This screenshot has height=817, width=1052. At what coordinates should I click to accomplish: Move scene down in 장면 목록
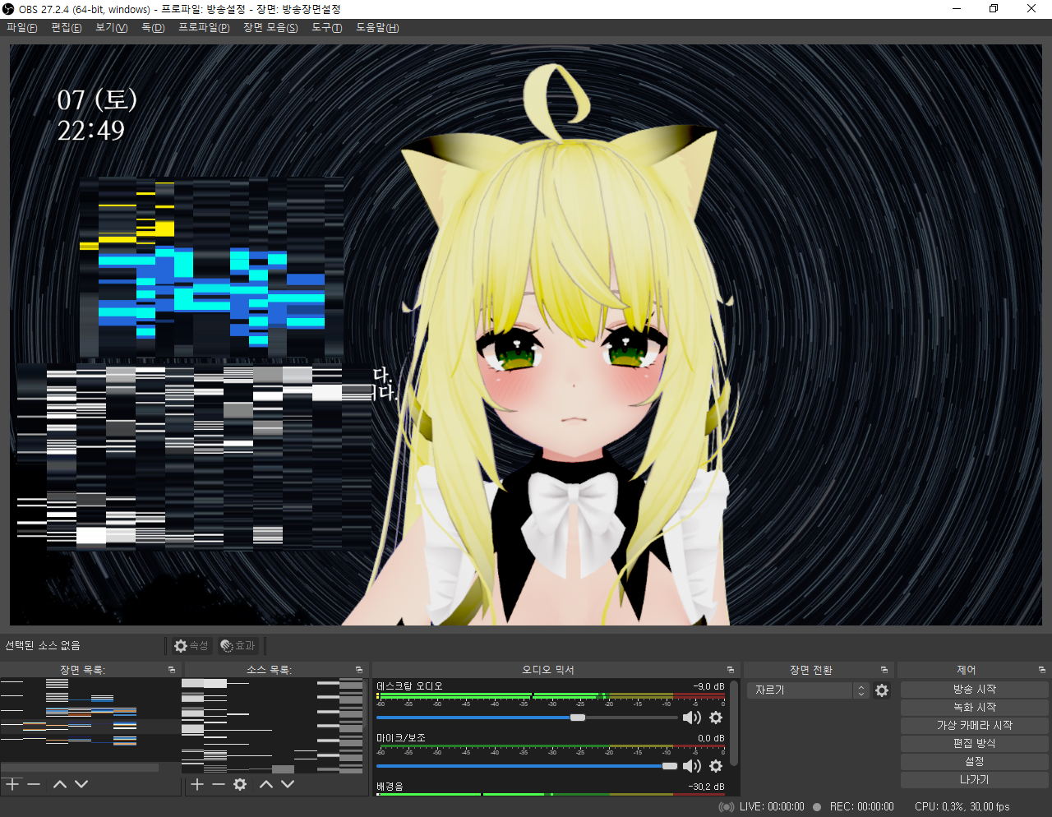point(81,785)
